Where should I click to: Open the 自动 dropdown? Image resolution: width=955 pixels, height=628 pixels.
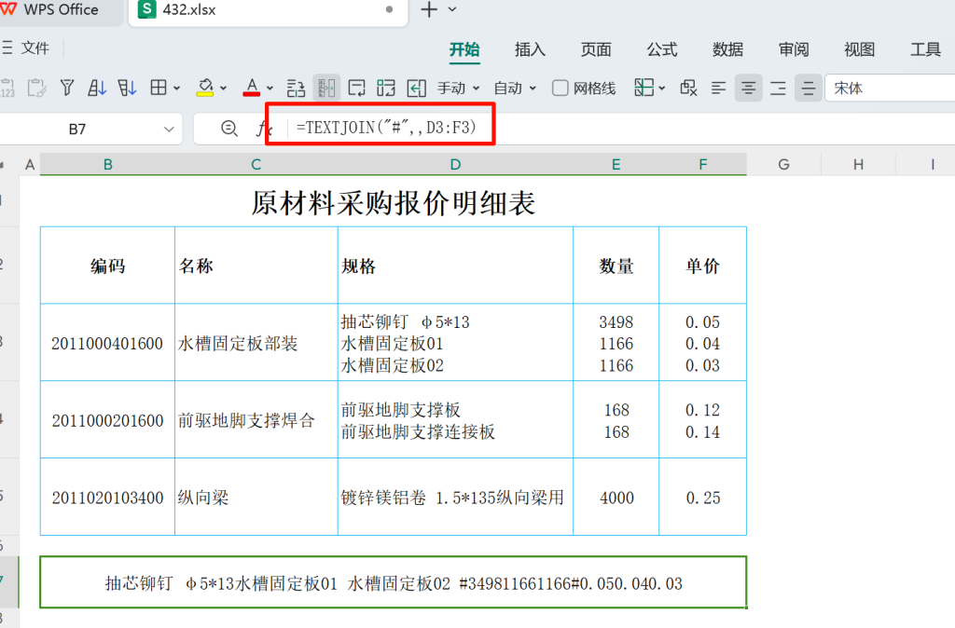point(515,89)
